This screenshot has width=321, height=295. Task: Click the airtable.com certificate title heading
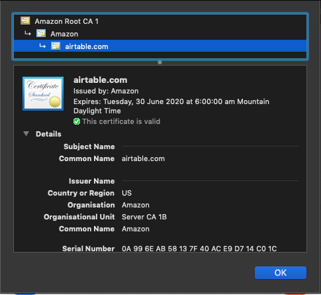tap(101, 80)
